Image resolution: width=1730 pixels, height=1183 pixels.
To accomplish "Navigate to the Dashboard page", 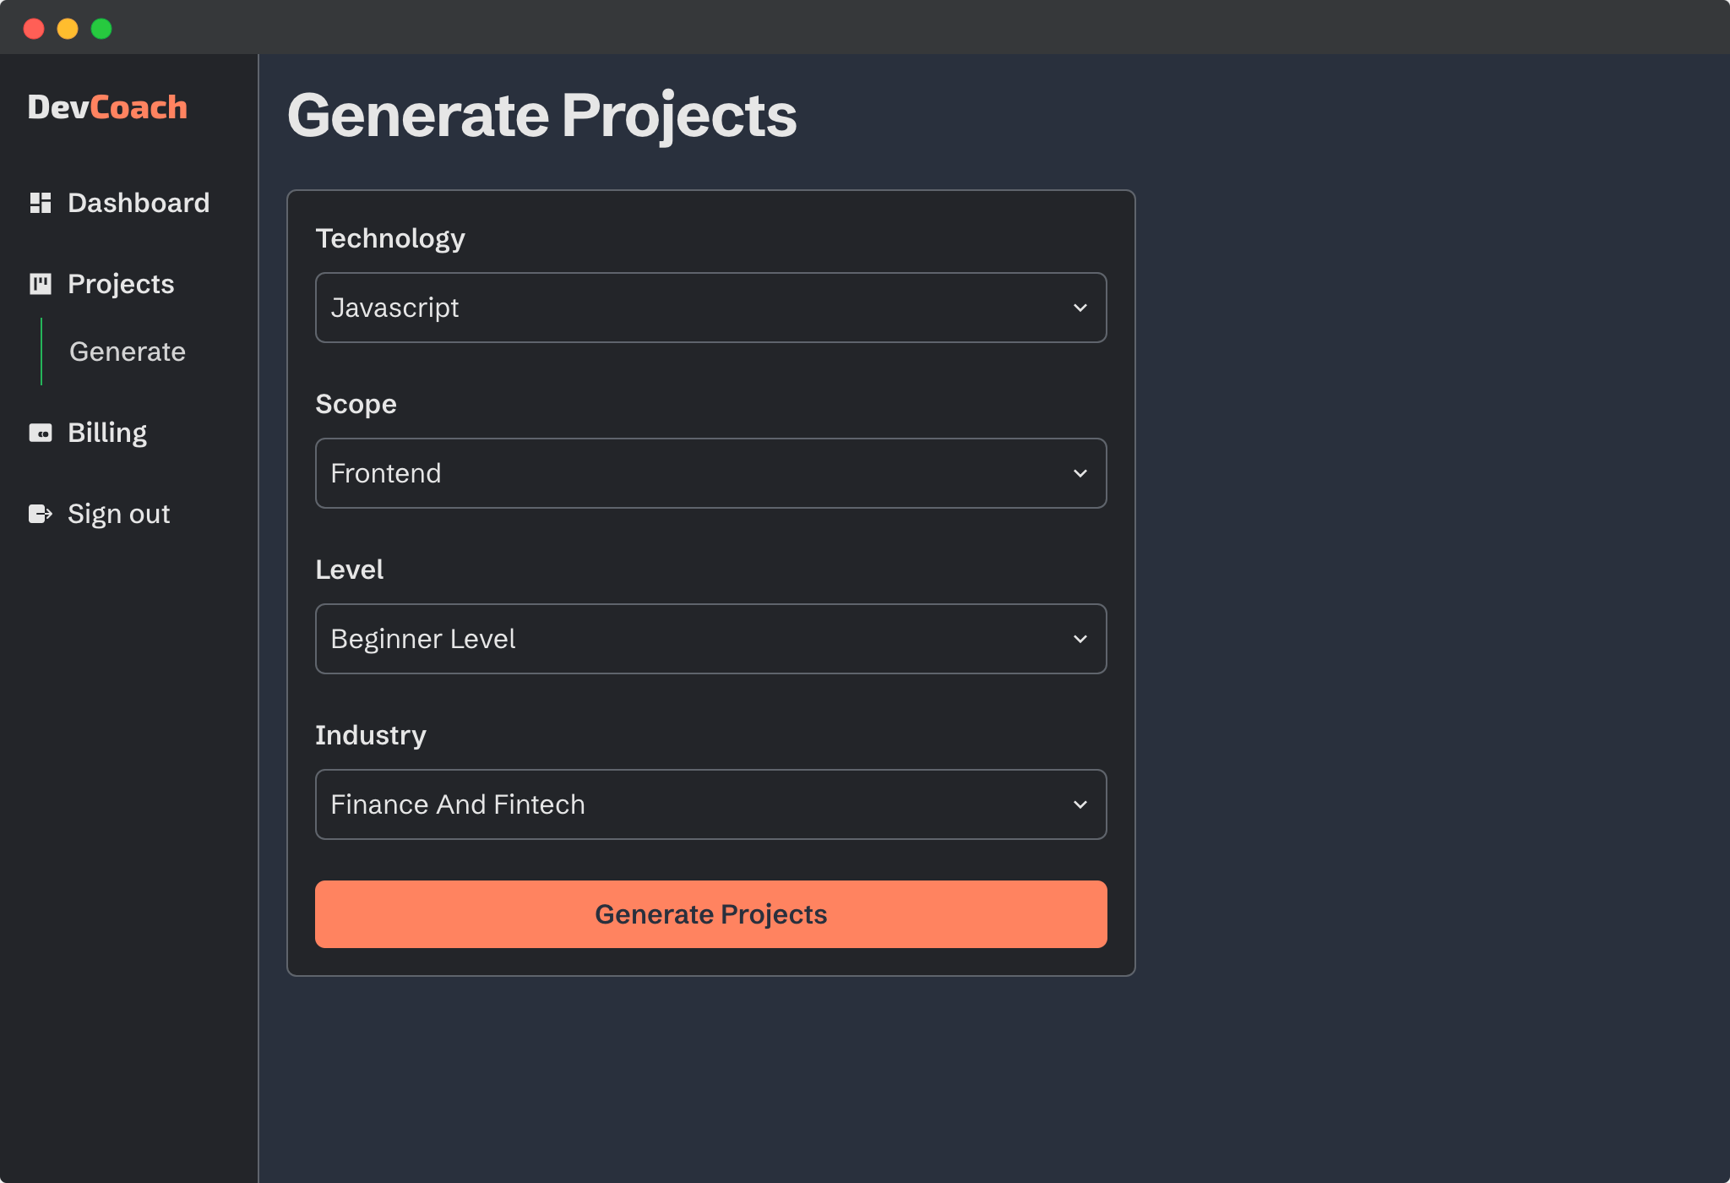I will pyautogui.click(x=138, y=202).
